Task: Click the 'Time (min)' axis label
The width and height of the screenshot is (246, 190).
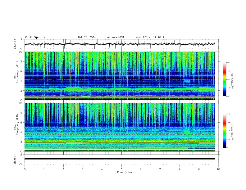Action: pyautogui.click(x=124, y=172)
